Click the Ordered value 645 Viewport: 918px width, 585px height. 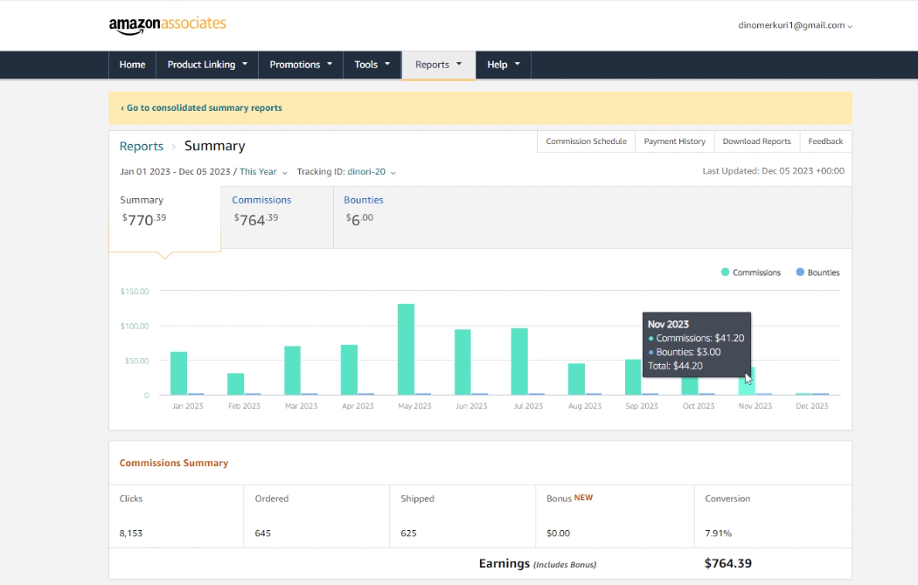coord(263,533)
